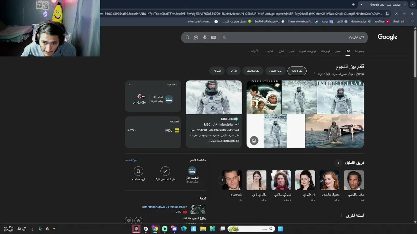This screenshot has width=417, height=234.
Task: Open Jessica Chastain cast photo
Action: (x=329, y=180)
